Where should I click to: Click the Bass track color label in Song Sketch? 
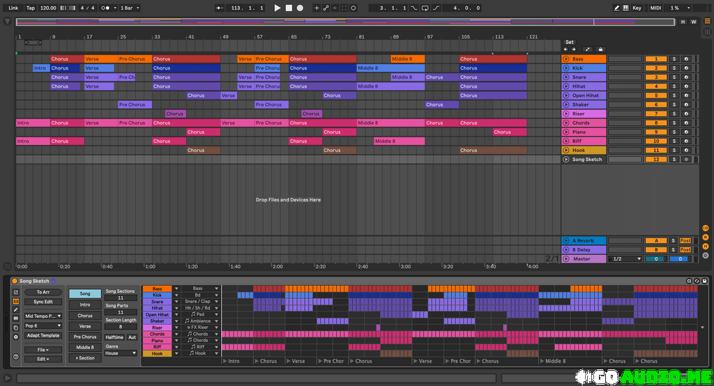[157, 288]
